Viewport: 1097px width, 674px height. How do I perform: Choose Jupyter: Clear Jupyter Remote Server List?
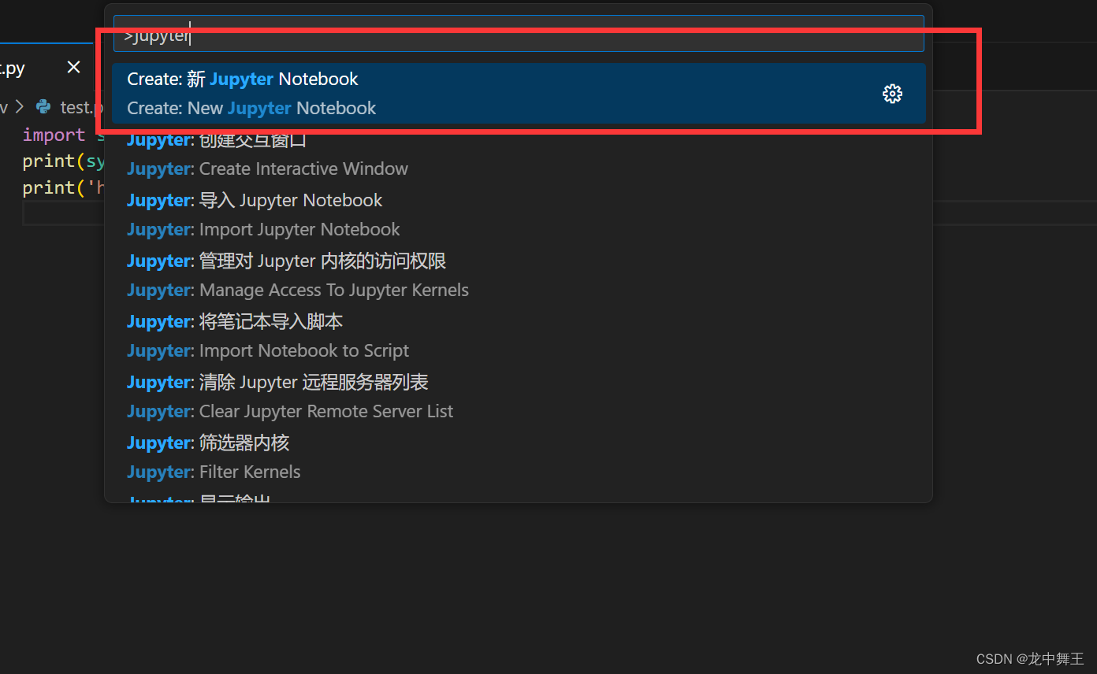pos(519,397)
